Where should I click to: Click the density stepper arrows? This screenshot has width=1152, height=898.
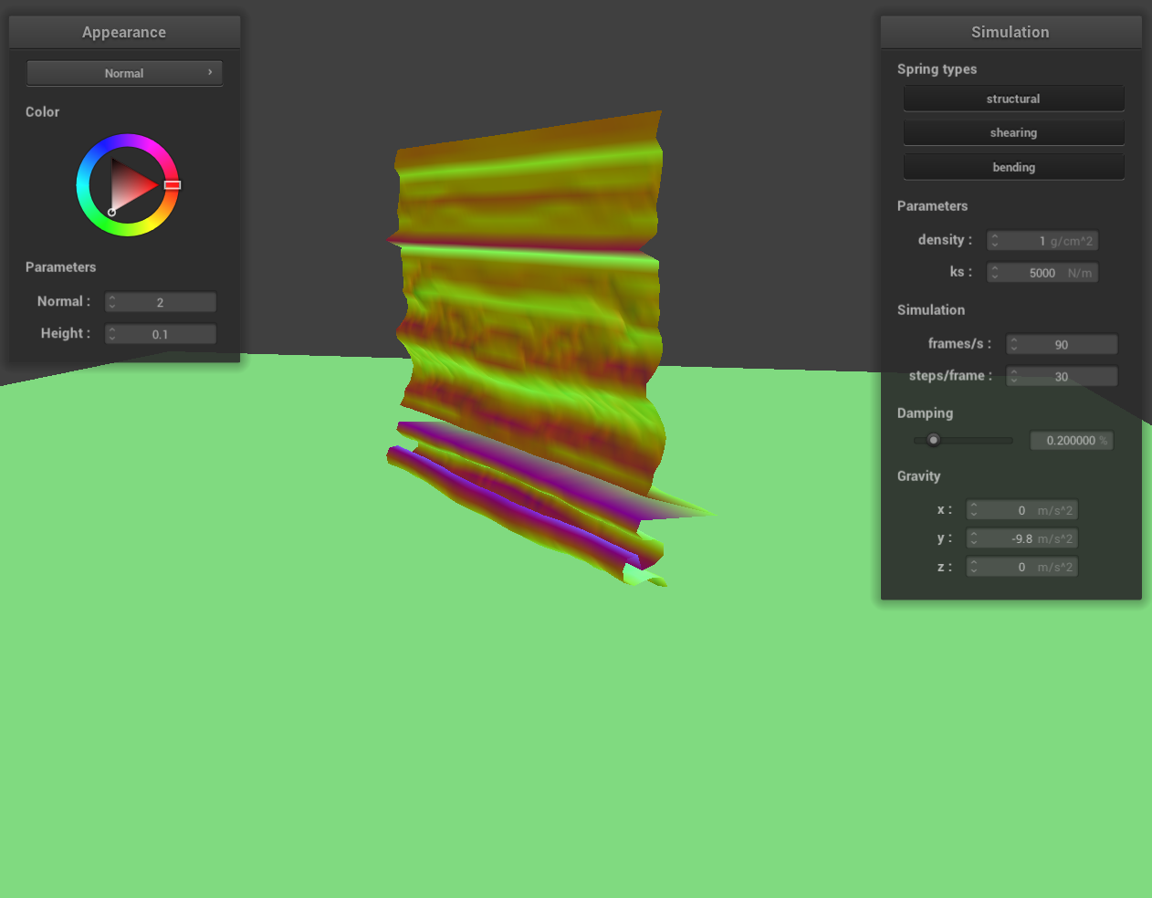995,241
